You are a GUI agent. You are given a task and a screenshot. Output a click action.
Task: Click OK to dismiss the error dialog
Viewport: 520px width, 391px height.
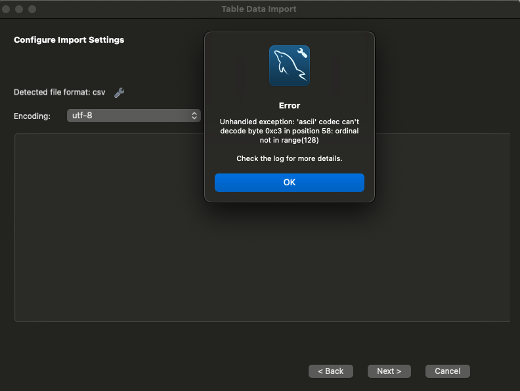click(289, 182)
